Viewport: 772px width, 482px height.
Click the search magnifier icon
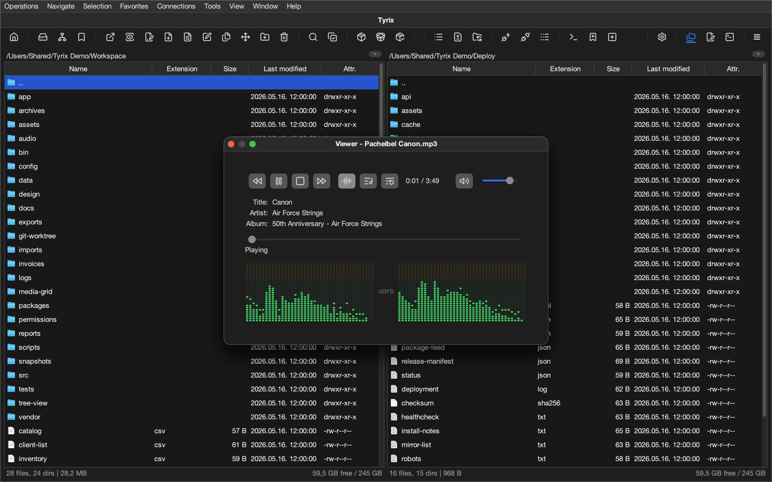tap(313, 37)
